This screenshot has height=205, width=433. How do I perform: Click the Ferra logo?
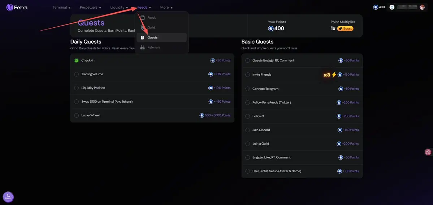17,8
